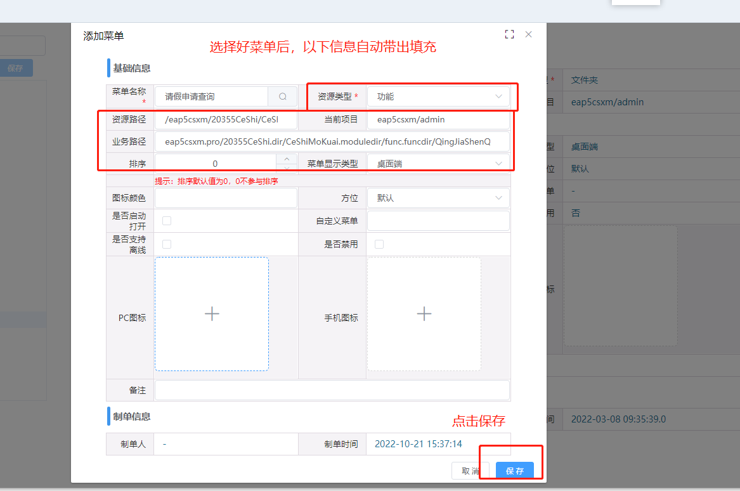The height and width of the screenshot is (491, 740).
Task: Click the fullscreen icon in dialog header
Action: click(509, 34)
